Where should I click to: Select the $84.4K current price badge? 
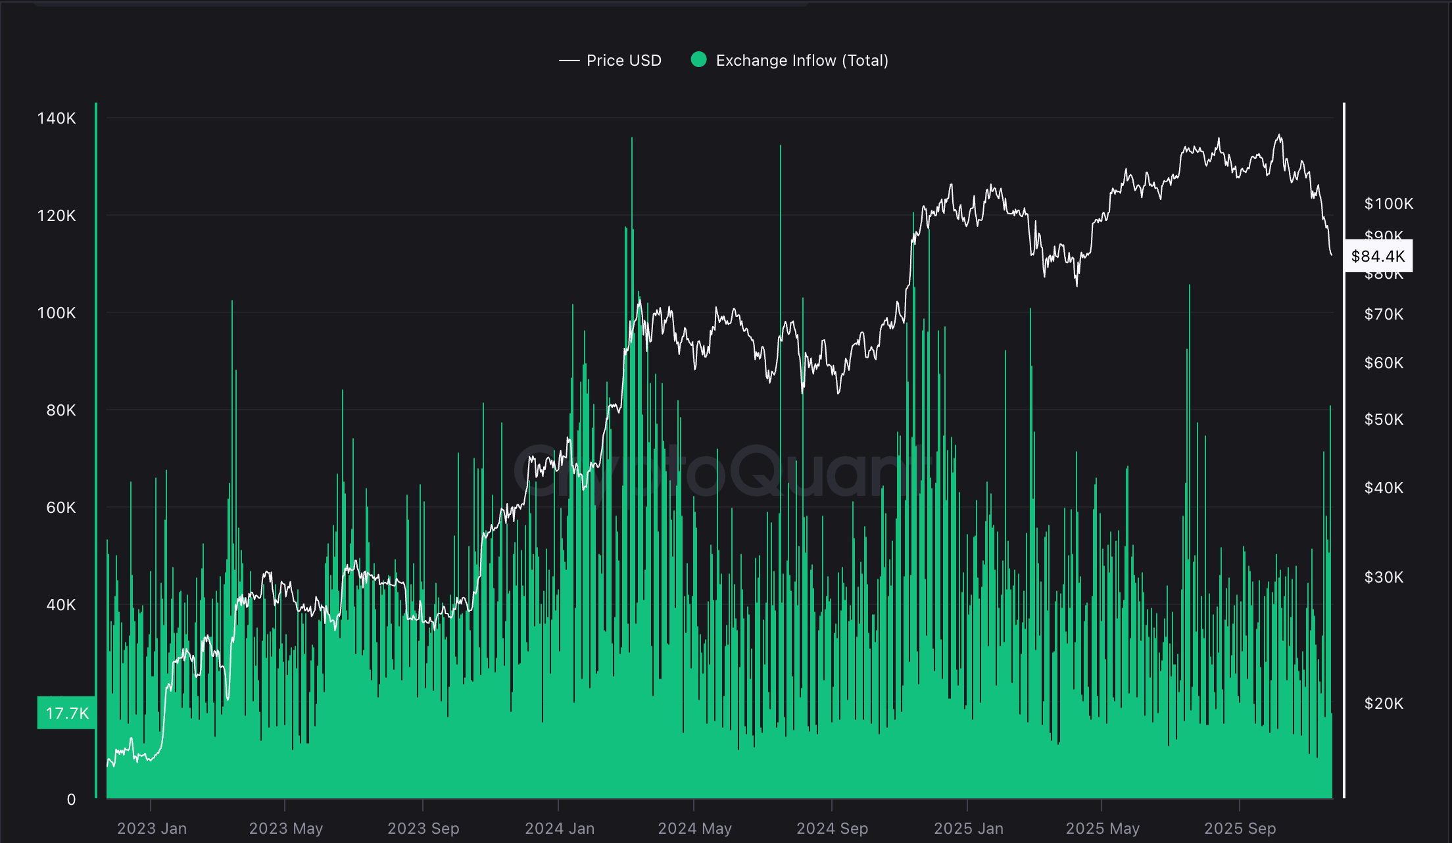point(1378,256)
